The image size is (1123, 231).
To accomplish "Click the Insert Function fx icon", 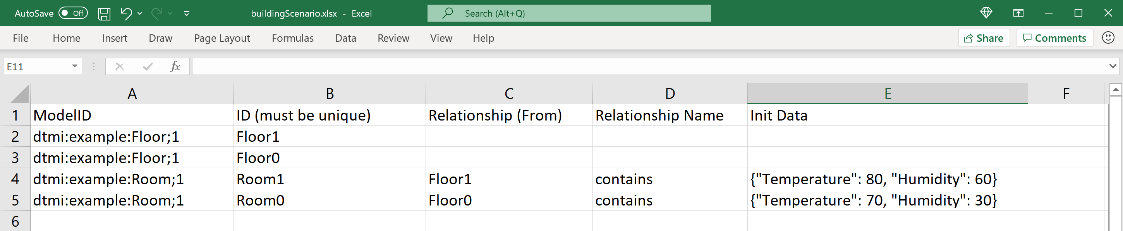I will (175, 66).
